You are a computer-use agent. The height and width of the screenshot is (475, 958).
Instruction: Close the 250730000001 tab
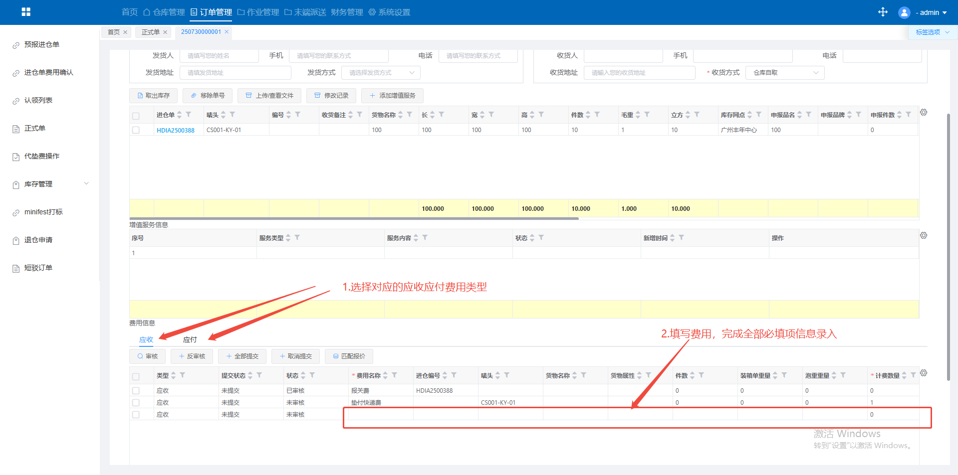click(227, 32)
